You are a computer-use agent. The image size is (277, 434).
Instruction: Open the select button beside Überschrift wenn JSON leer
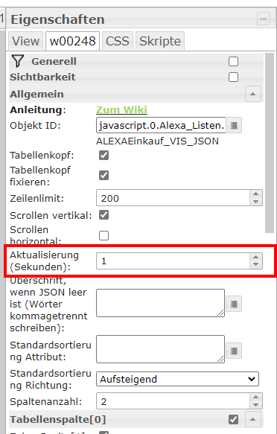234,304
